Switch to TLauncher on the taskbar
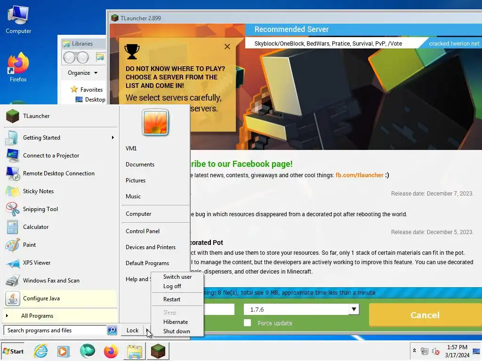The image size is (482, 361). click(158, 351)
